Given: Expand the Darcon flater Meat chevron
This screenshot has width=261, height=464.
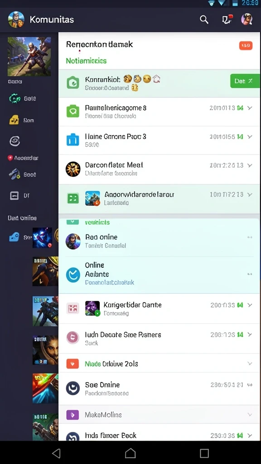Looking at the screenshot, I should point(250,165).
